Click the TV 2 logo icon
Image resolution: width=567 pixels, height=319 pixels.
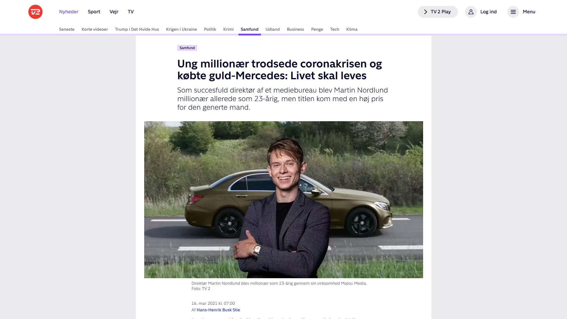coord(35,12)
